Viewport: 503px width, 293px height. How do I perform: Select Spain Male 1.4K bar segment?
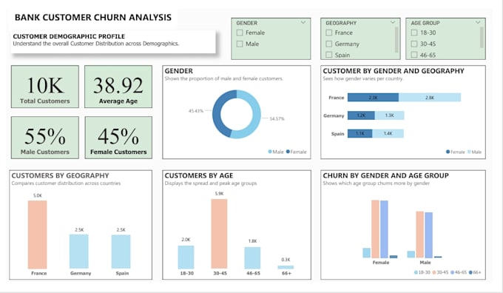pyautogui.click(x=388, y=133)
